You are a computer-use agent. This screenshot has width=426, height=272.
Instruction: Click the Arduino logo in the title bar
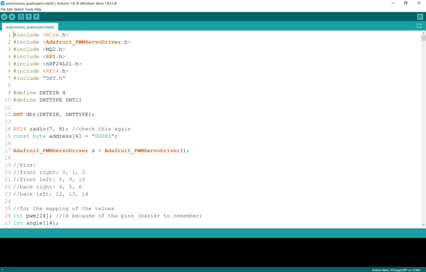pyautogui.click(x=3, y=3)
